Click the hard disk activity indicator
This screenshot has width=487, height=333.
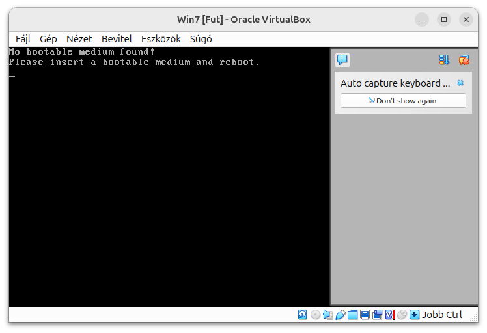pyautogui.click(x=303, y=315)
